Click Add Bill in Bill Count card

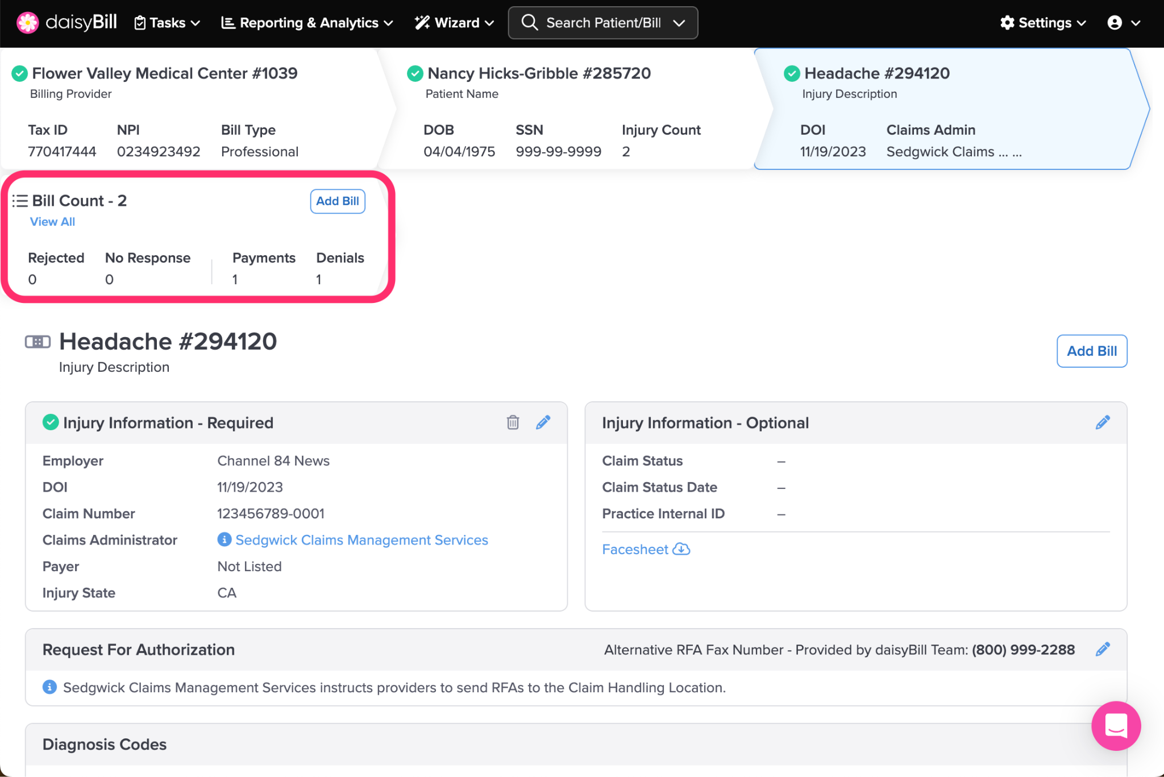click(337, 201)
